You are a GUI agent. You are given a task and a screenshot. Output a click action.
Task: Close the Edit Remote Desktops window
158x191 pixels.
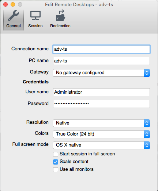point(5,4)
